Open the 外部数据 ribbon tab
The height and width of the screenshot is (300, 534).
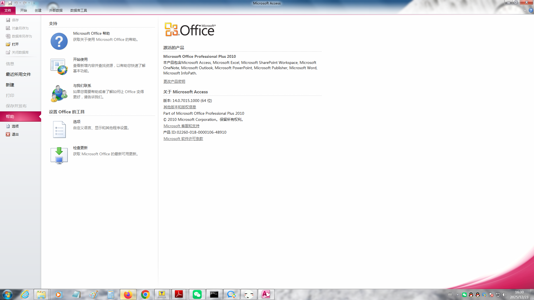pyautogui.click(x=56, y=10)
